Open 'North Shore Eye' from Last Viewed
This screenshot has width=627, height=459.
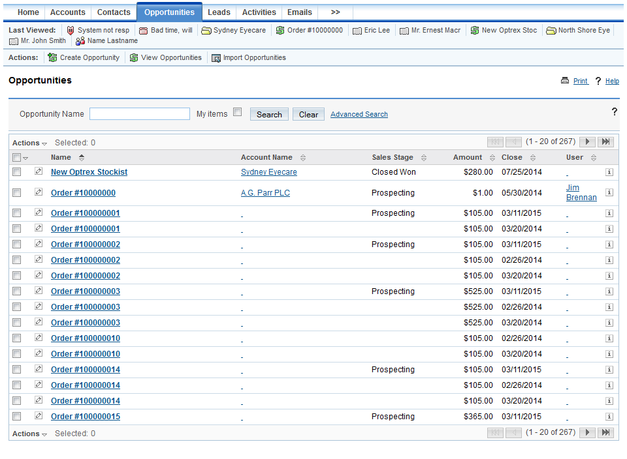578,30
